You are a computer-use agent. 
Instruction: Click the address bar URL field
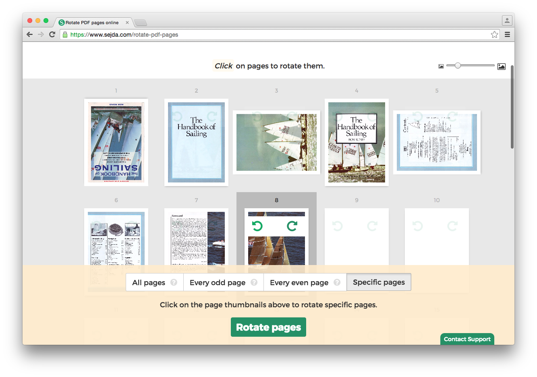tap(280, 35)
